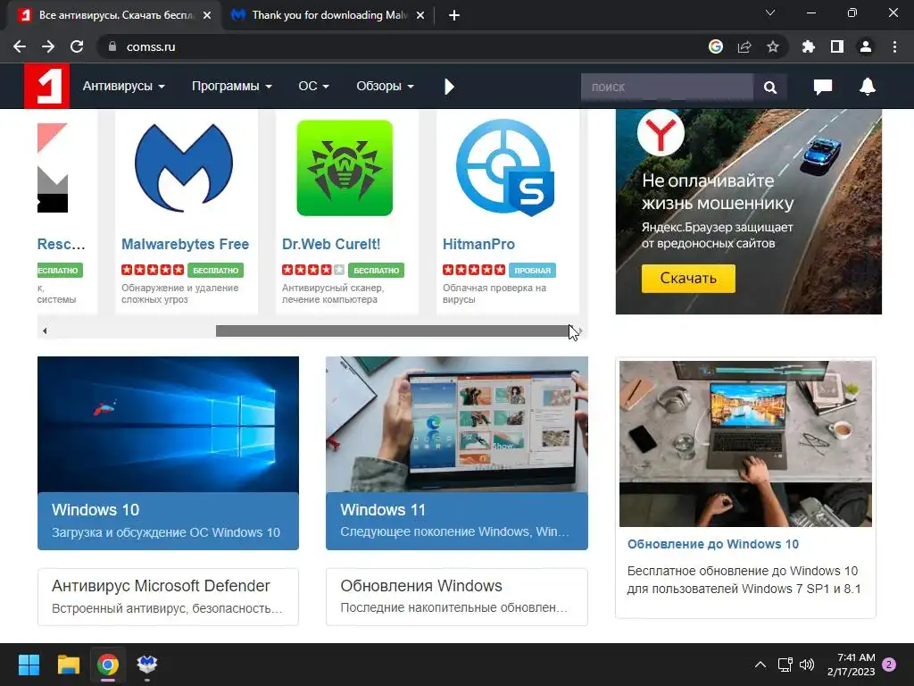Bookmark this page with the star icon
Viewport: 914px width, 686px height.
[x=773, y=46]
